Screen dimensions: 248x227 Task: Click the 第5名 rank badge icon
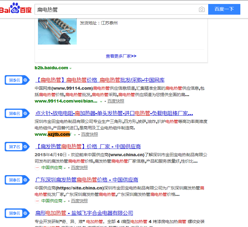click(x=17, y=80)
